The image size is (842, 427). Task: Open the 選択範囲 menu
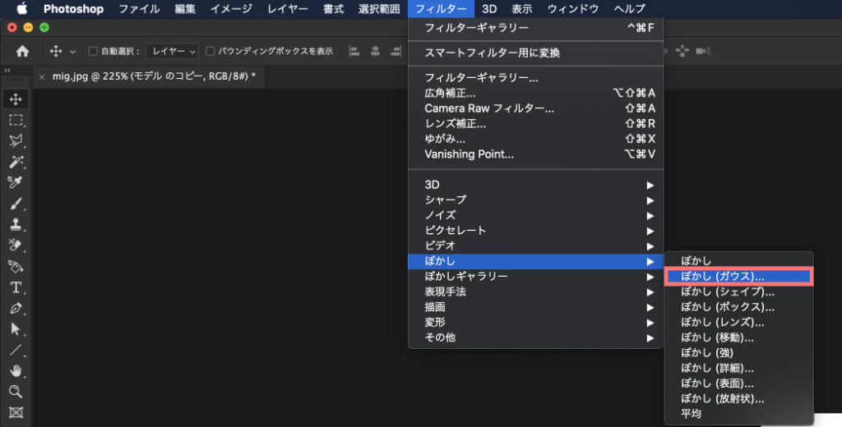pos(379,8)
